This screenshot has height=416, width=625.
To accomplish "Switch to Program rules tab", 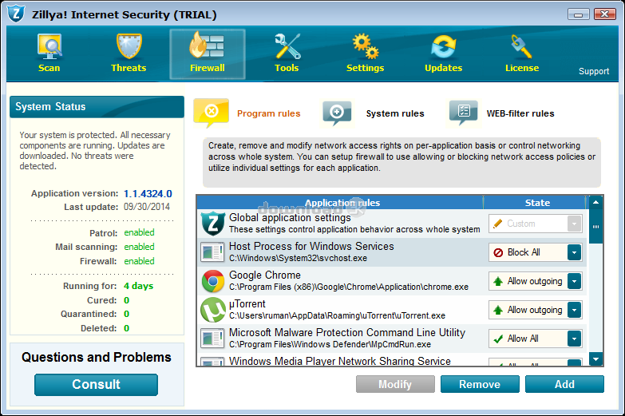I will 269,113.
